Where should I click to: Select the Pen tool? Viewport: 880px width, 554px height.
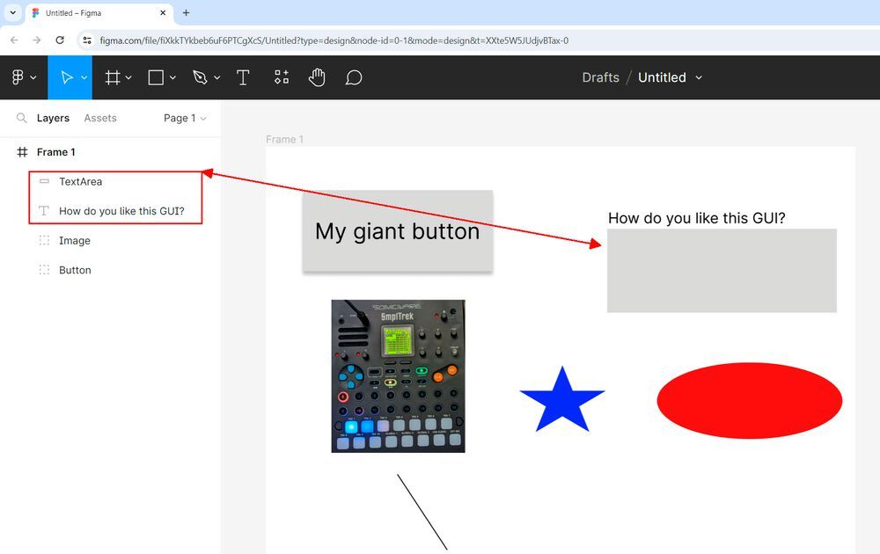(x=201, y=77)
